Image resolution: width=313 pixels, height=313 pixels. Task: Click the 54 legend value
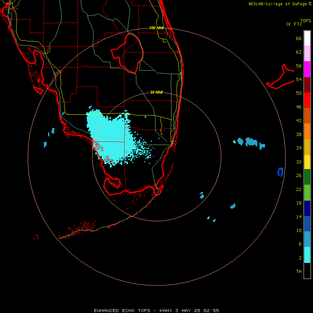click(x=299, y=79)
